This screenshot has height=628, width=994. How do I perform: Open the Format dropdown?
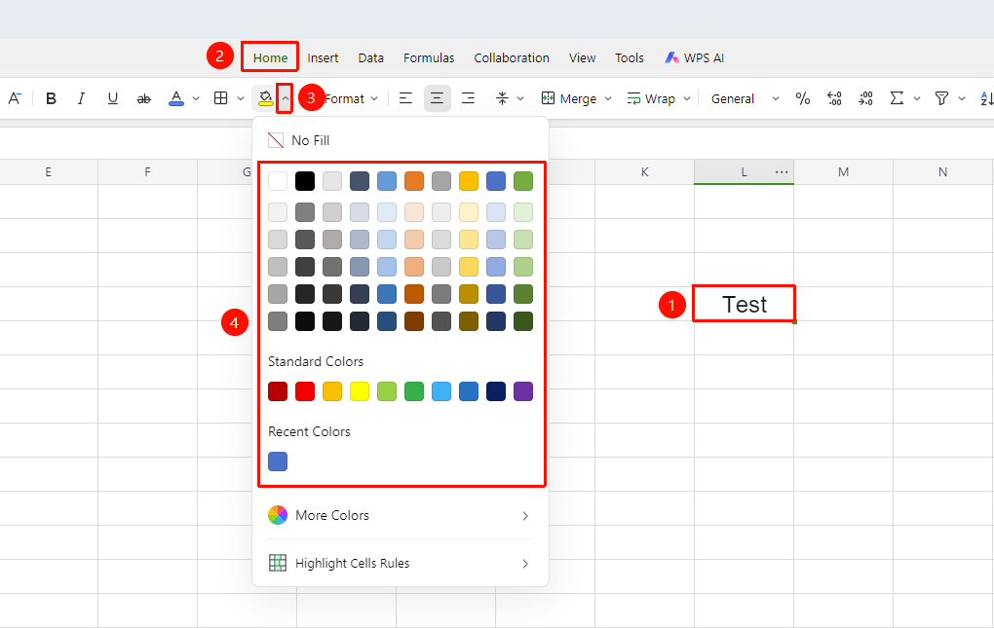click(x=351, y=98)
